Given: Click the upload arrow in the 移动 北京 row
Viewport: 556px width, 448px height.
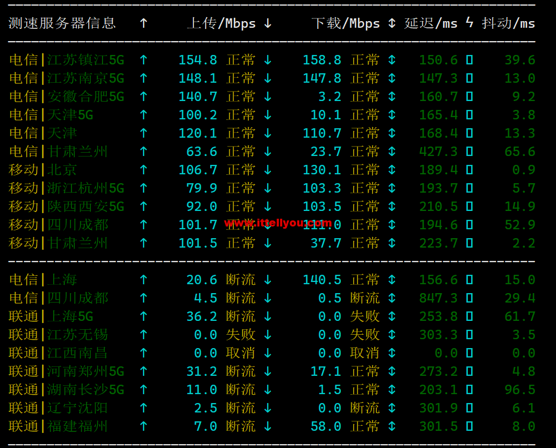Looking at the screenshot, I should [x=144, y=170].
